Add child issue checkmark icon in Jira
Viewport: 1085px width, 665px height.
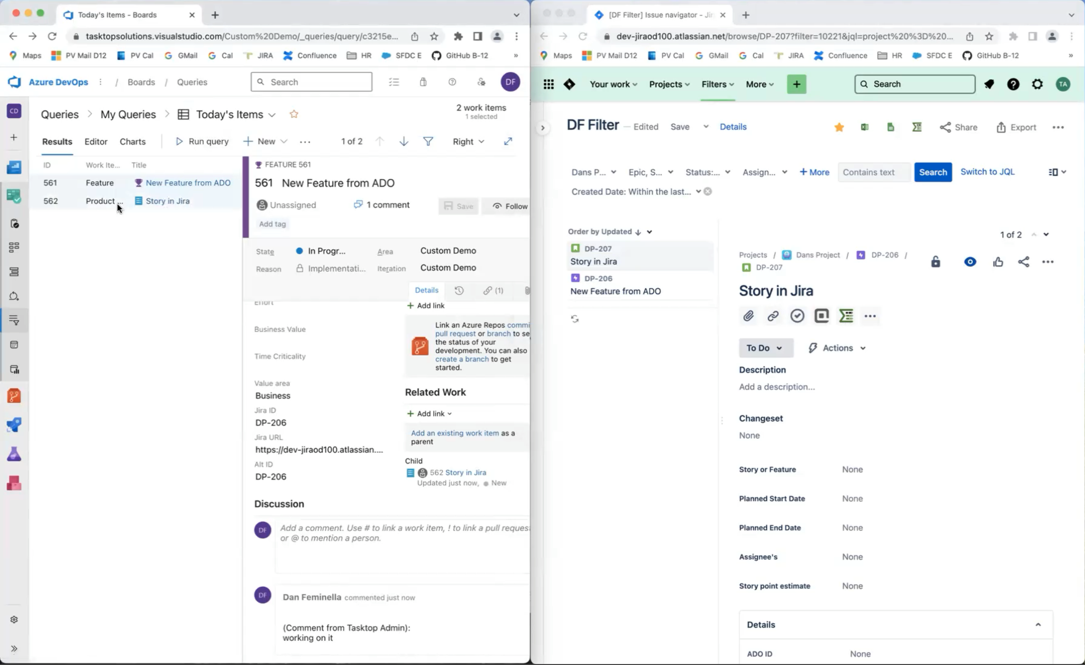797,316
